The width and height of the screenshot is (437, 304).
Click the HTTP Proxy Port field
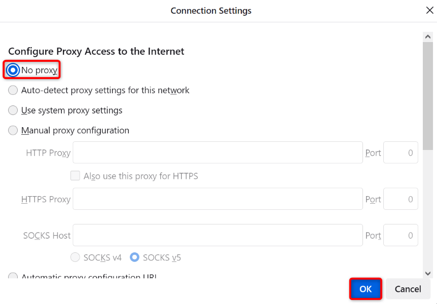[400, 153]
